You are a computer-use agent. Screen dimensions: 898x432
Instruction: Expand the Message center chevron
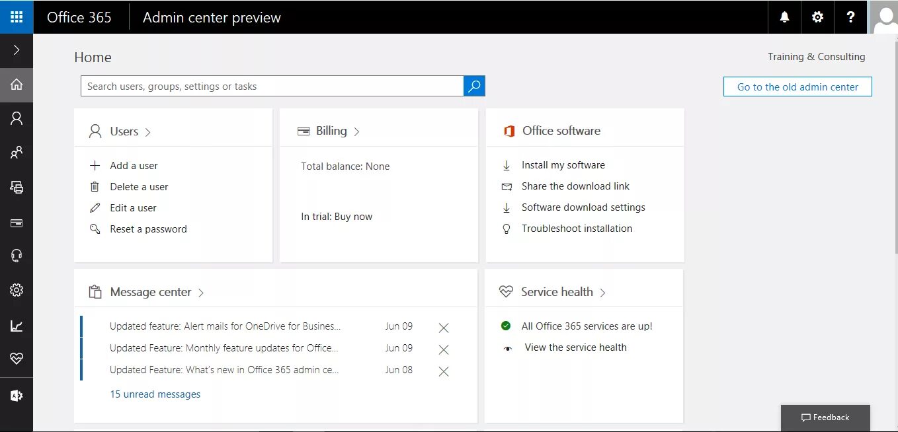tap(201, 293)
